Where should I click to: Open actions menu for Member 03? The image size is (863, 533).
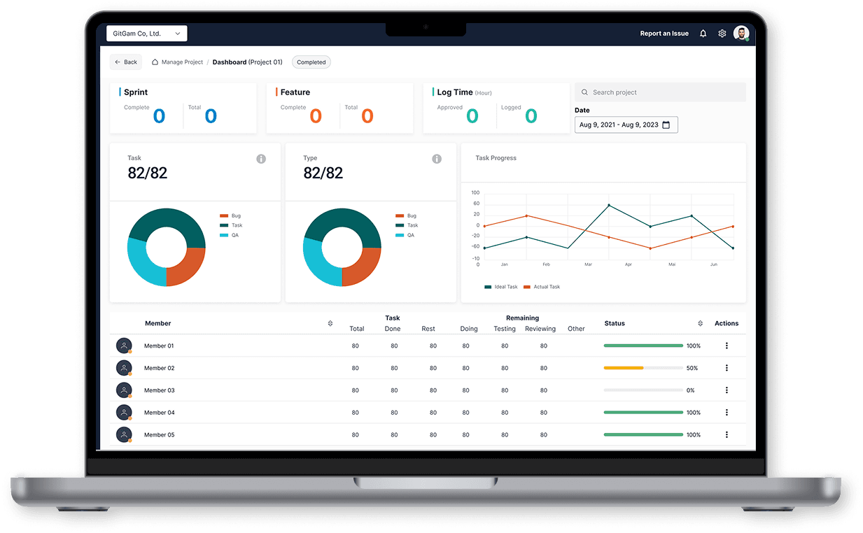(x=727, y=390)
